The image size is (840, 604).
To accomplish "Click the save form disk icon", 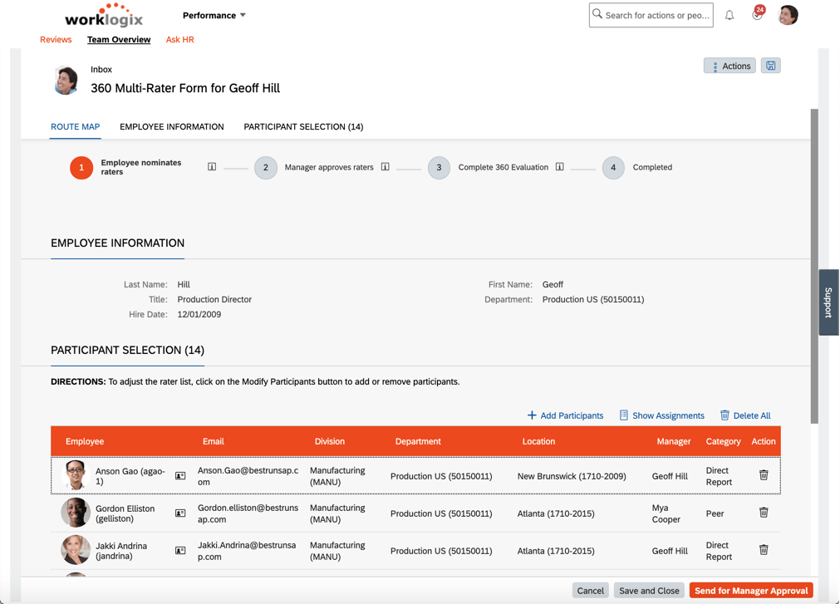I will pos(771,66).
